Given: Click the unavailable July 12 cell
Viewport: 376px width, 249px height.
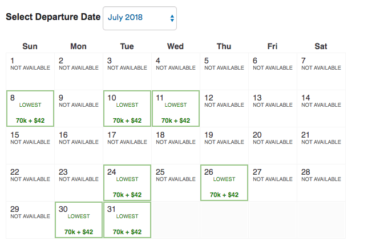Looking at the screenshot, I should tap(224, 109).
